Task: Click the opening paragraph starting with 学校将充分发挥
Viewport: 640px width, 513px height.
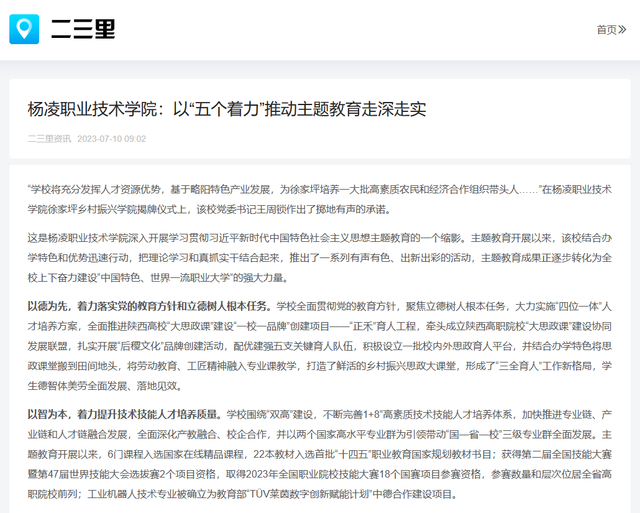Action: coord(319,199)
